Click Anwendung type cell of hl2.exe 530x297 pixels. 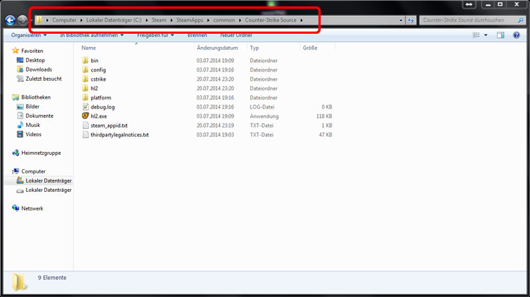(264, 116)
